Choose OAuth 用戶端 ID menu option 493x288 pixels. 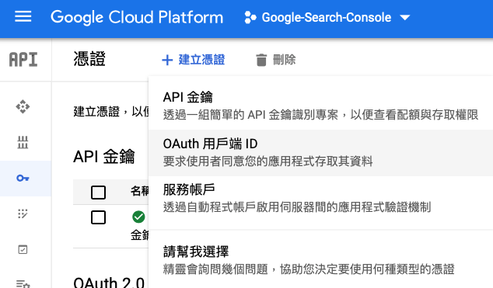[x=320, y=152]
